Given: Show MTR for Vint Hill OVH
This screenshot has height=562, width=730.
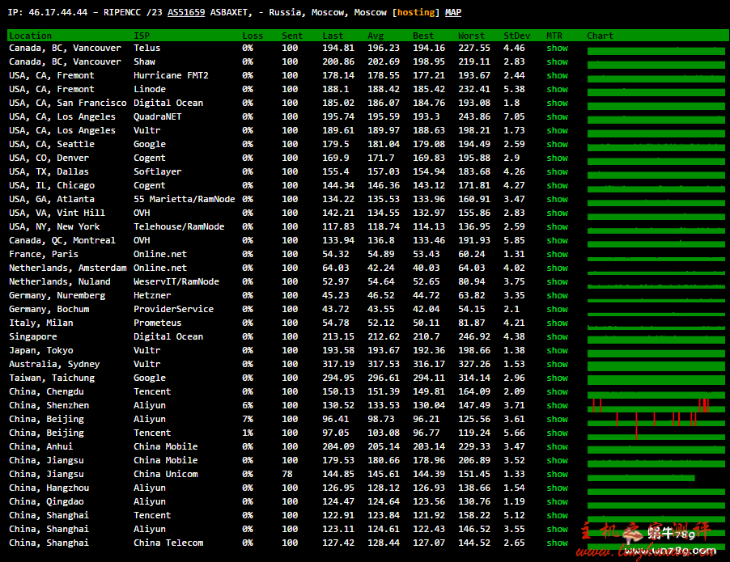Looking at the screenshot, I should (557, 213).
